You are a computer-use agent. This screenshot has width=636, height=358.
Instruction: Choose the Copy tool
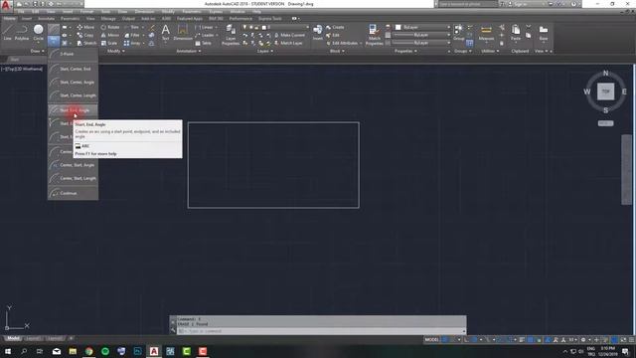tap(85, 36)
